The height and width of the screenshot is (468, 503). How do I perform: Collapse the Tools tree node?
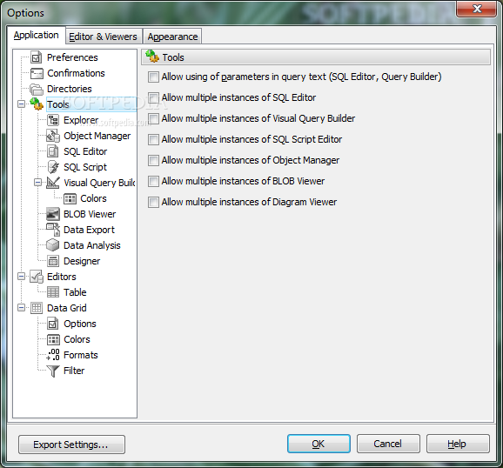(21, 104)
